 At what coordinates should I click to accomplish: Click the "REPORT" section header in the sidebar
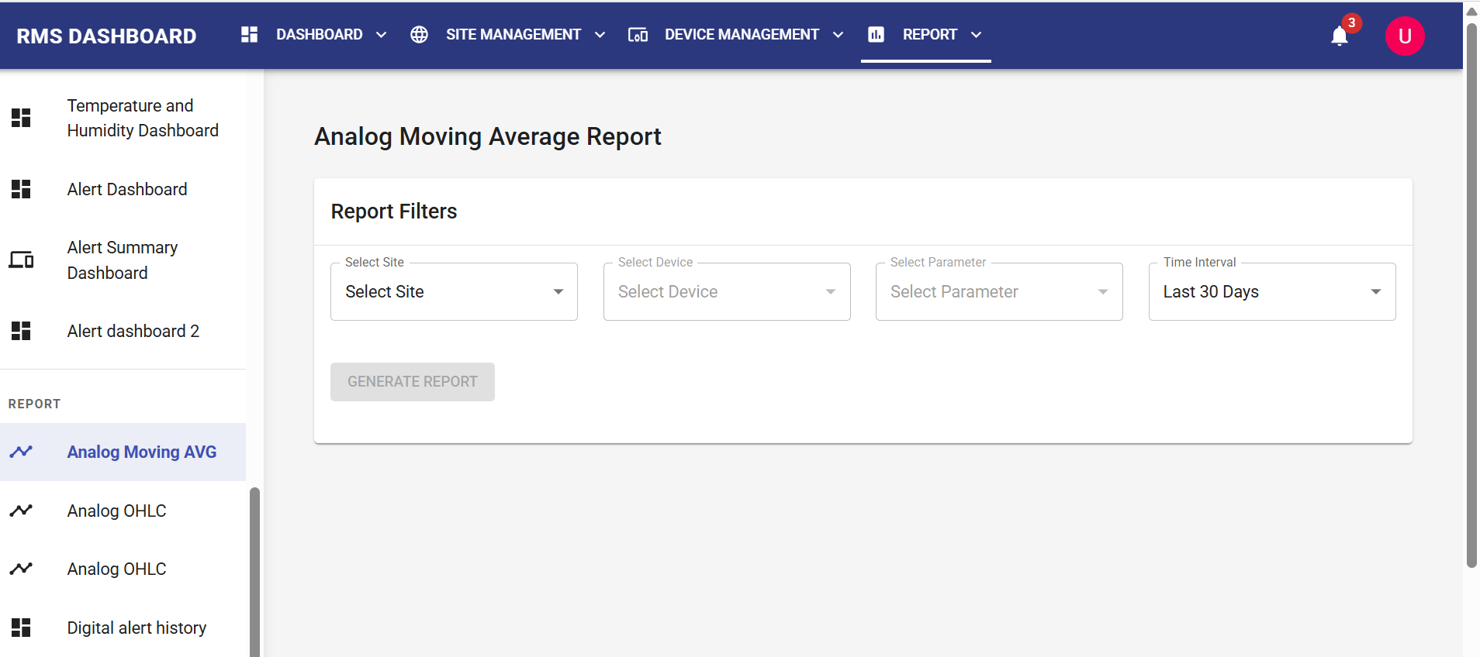34,404
